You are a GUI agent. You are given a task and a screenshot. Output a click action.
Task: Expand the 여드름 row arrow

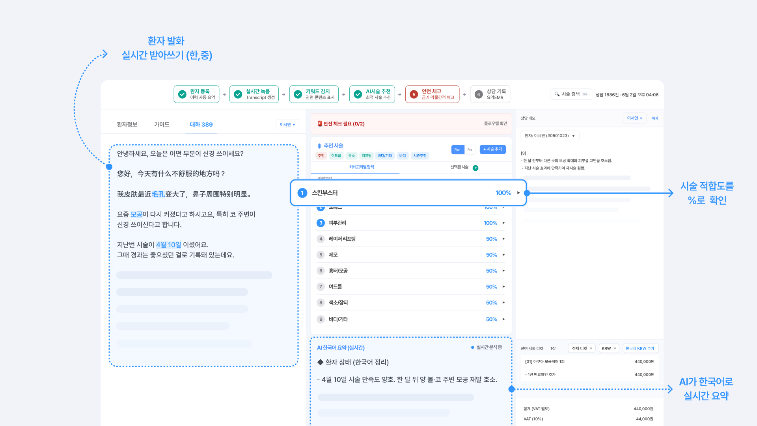[x=503, y=287]
